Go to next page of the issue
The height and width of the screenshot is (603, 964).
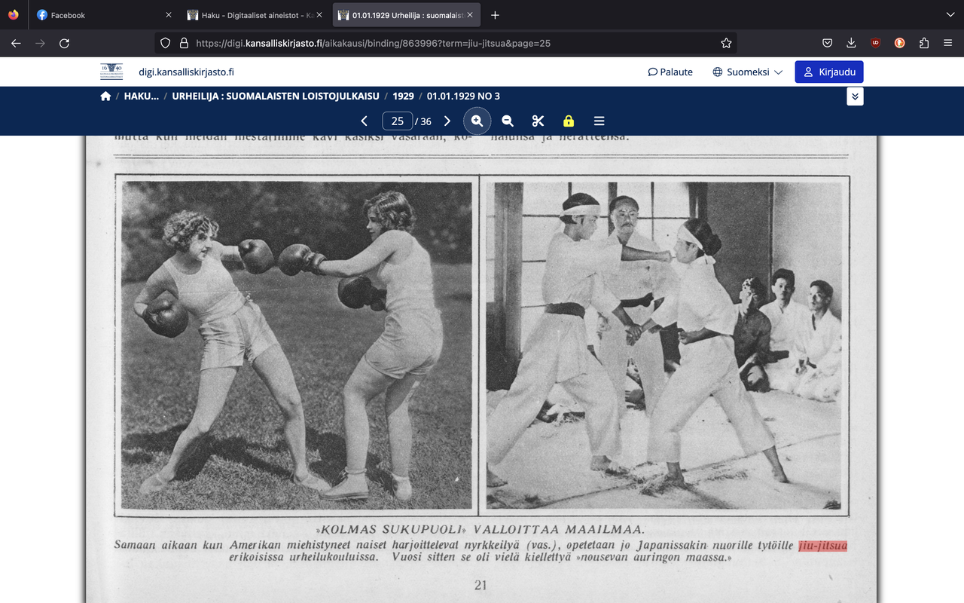click(x=447, y=121)
